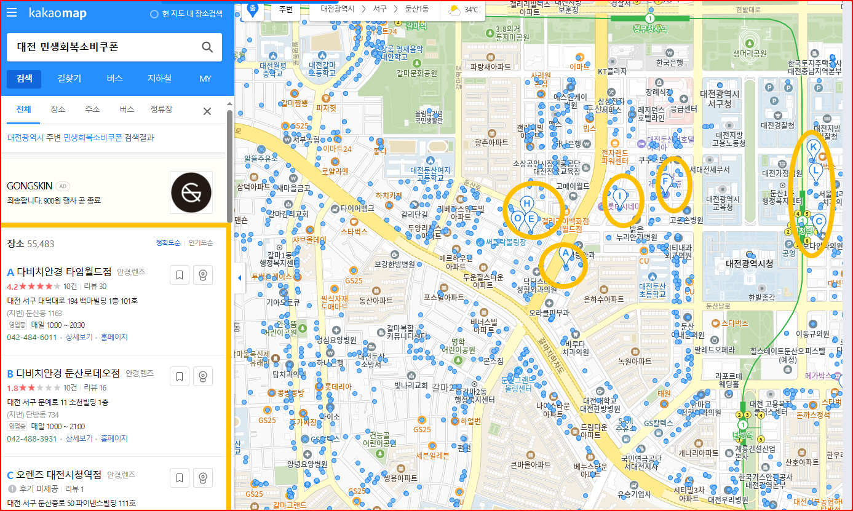Close the search results with the X
Image resolution: width=853 pixels, height=511 pixels.
pyautogui.click(x=207, y=111)
